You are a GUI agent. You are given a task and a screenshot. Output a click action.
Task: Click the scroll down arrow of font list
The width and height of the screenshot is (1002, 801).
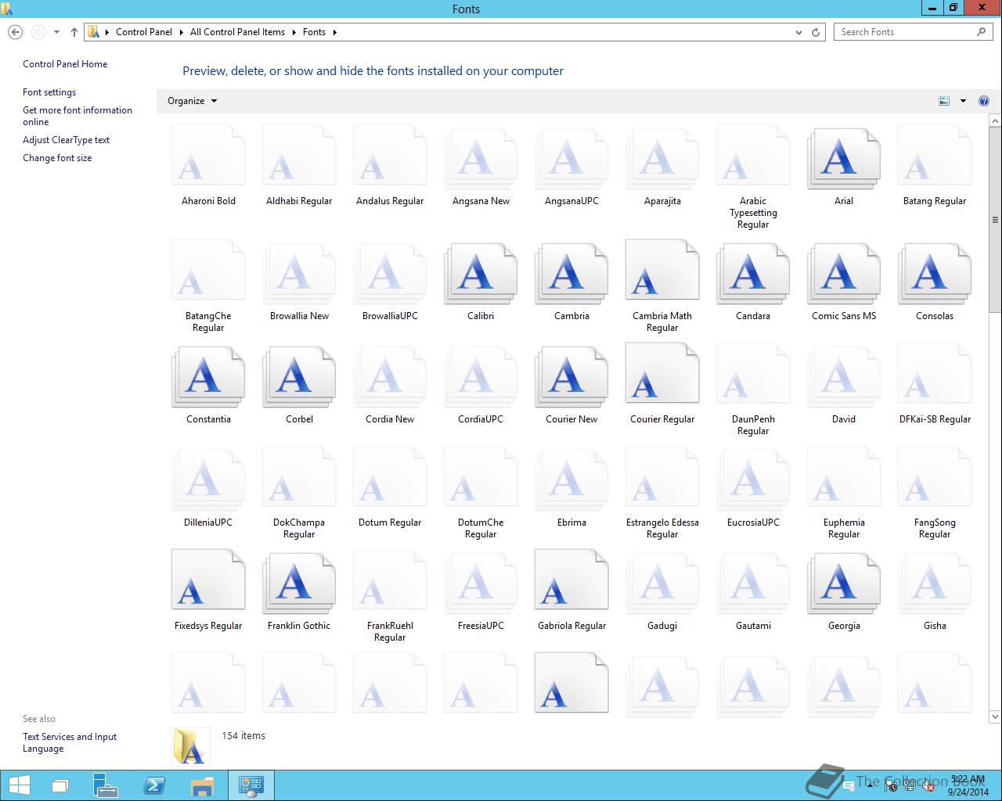pyautogui.click(x=996, y=716)
